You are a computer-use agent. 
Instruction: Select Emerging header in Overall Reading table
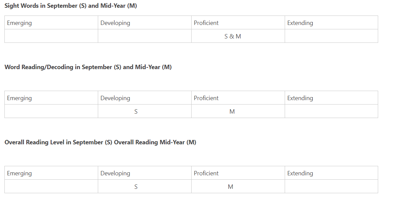point(51,173)
